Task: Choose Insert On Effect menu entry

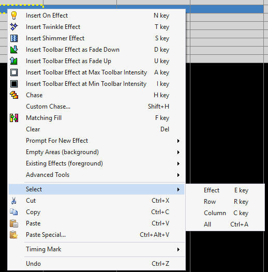Action: coord(96,16)
